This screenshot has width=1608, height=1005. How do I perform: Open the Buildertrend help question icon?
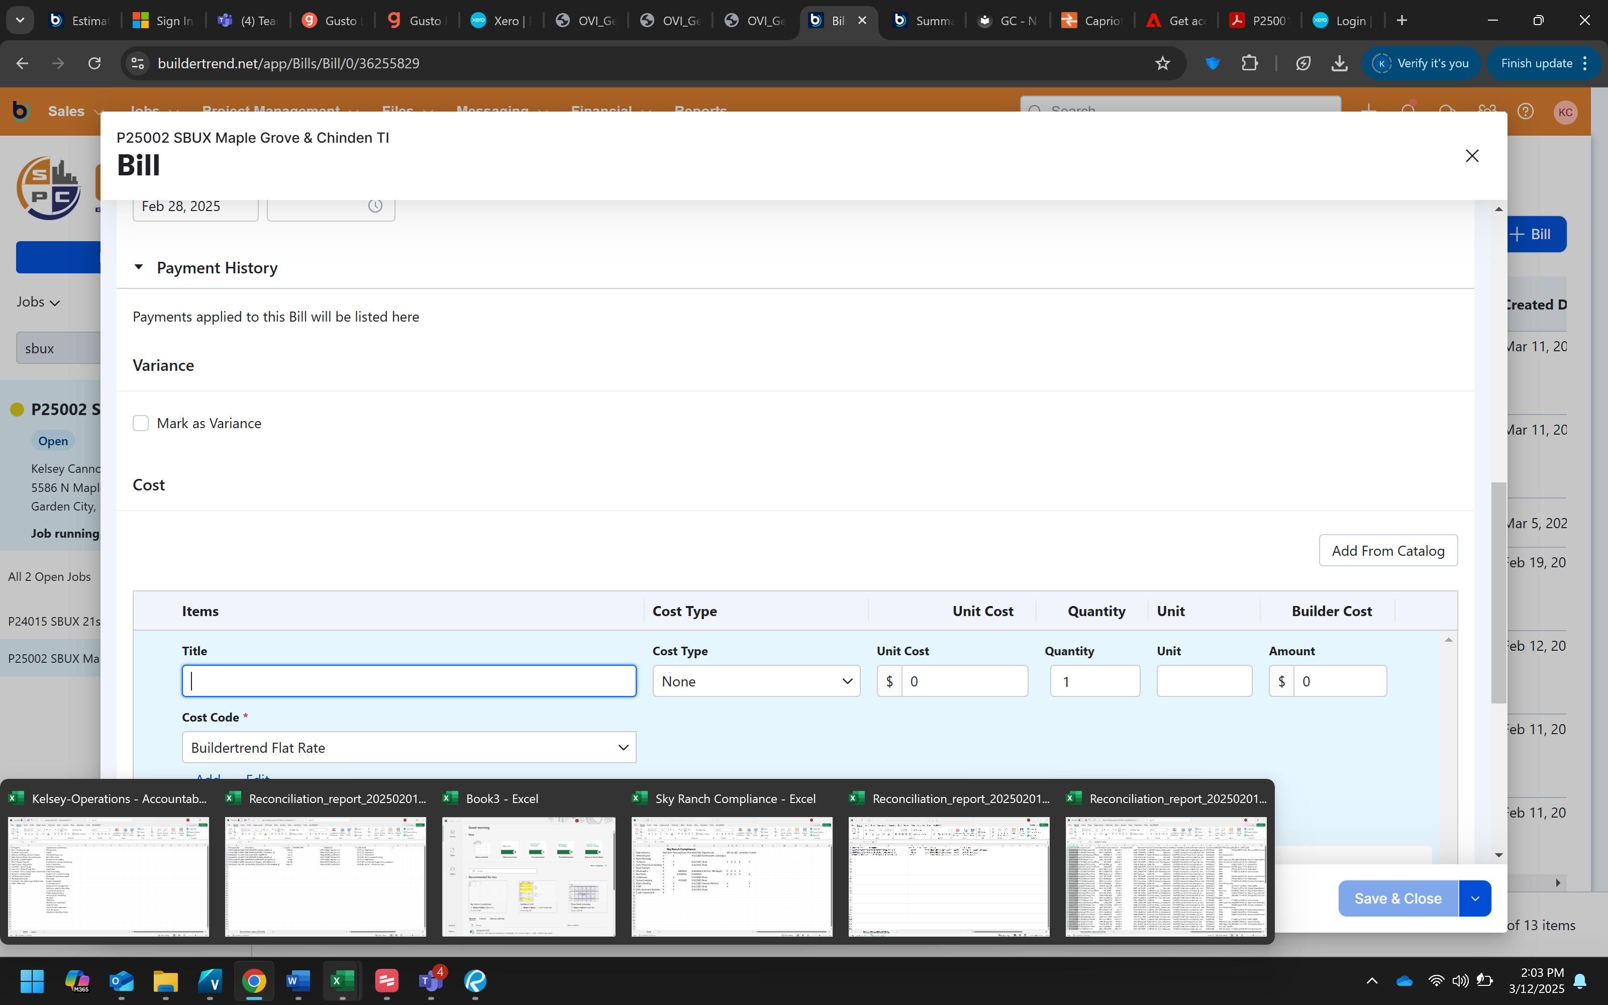point(1526,111)
